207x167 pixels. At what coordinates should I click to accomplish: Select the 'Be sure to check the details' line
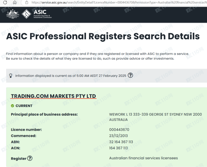tap(90, 58)
